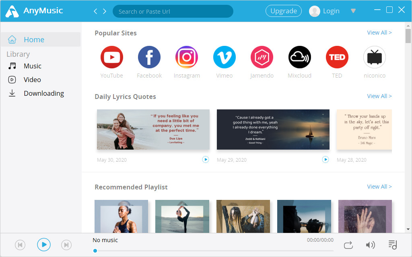Image resolution: width=412 pixels, height=257 pixels.
Task: Toggle the repeat mode icon
Action: (348, 245)
